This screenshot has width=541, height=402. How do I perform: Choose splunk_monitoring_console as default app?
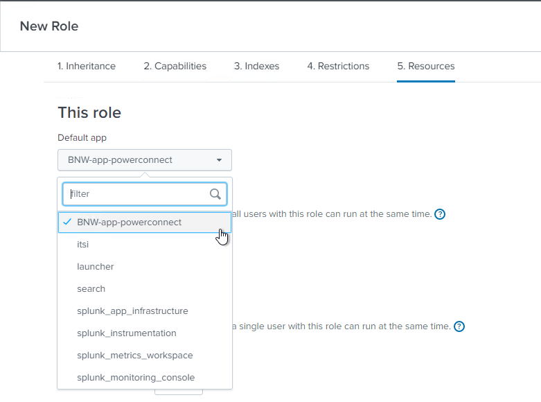coord(136,378)
